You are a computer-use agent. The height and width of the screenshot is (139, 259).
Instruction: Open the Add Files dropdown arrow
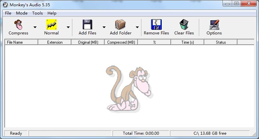(x=104, y=27)
